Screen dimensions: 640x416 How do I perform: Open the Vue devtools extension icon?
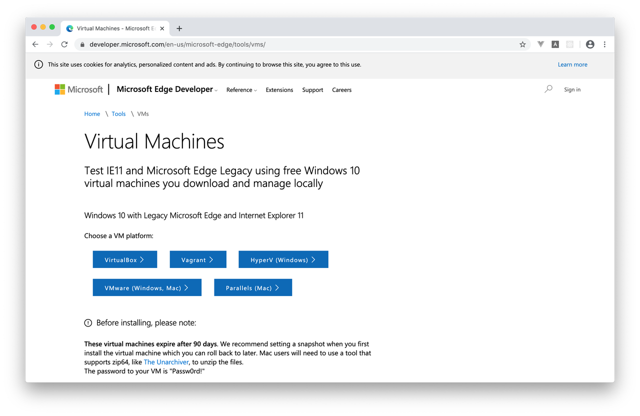tap(540, 44)
